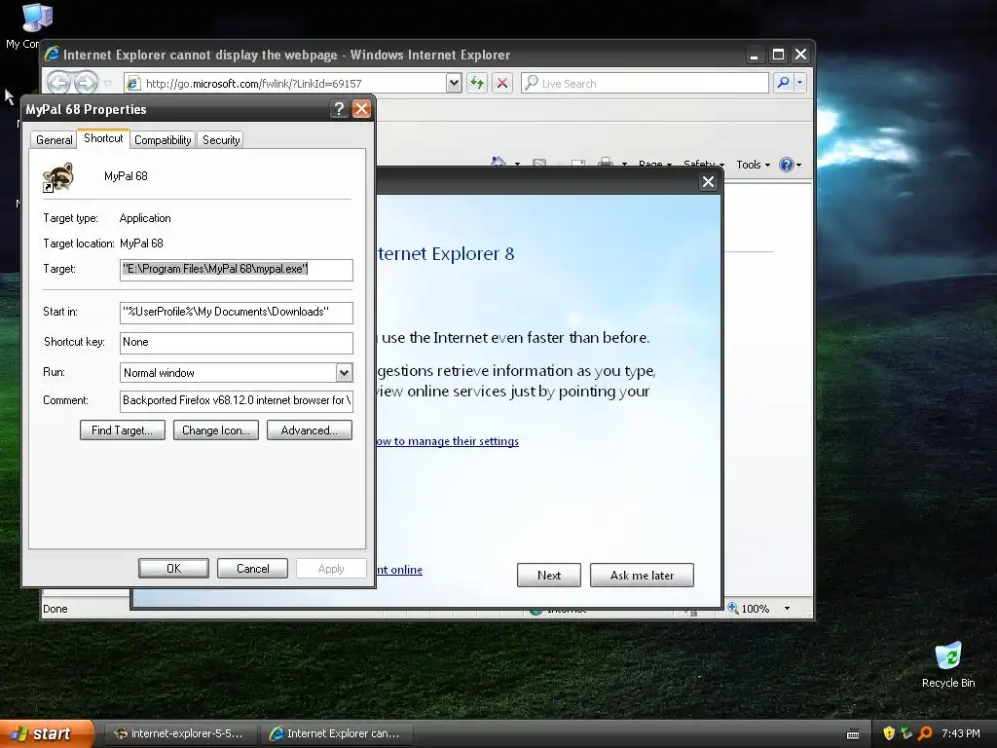Expand the Run Normal window dropdown
The width and height of the screenshot is (997, 748).
tap(344, 373)
